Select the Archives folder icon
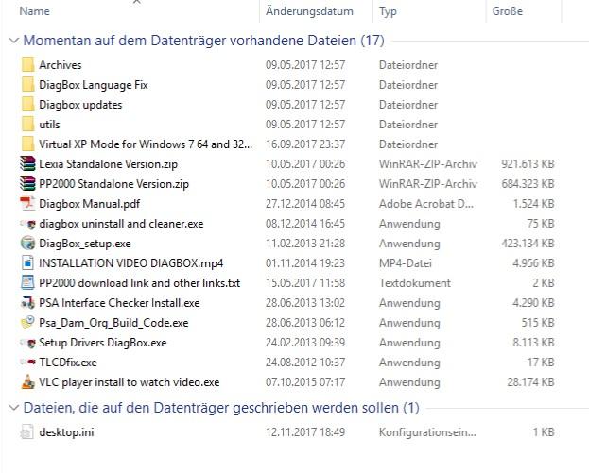The width and height of the screenshot is (589, 473). tap(27, 64)
